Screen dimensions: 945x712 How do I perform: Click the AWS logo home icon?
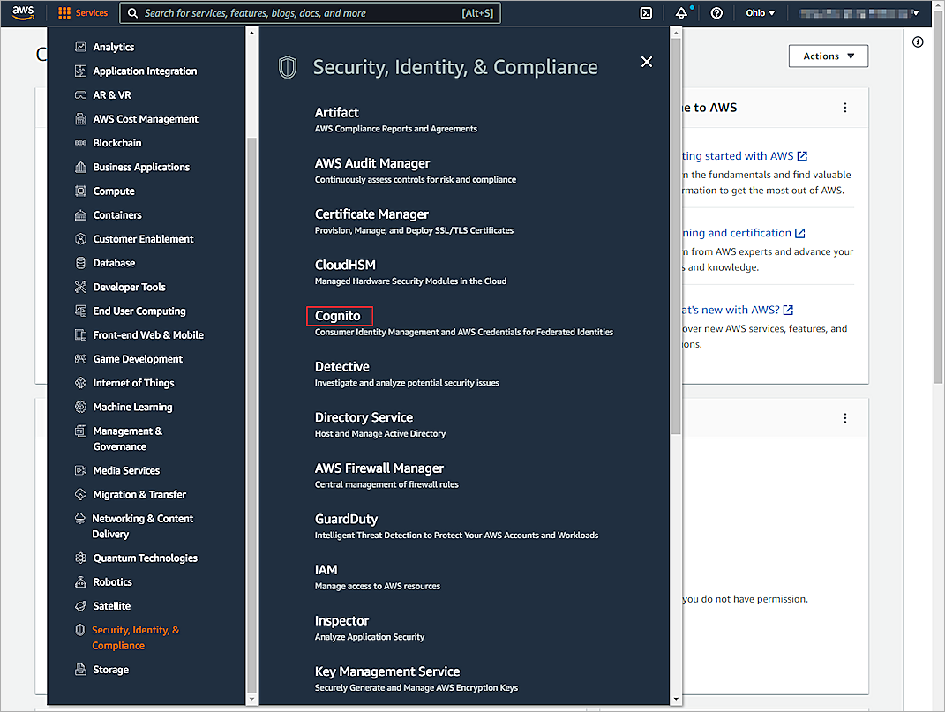point(23,12)
